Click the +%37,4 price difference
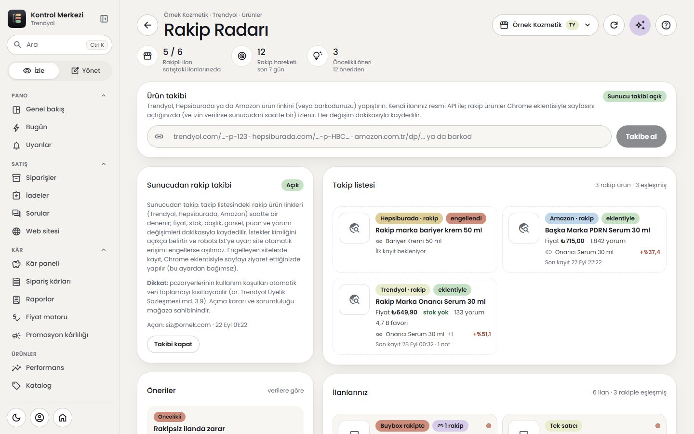This screenshot has height=434, width=694. click(x=650, y=252)
